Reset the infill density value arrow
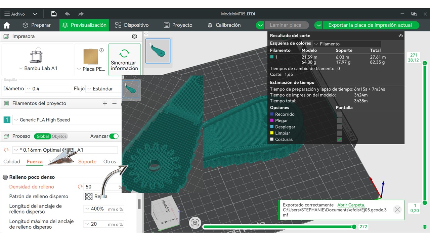The image size is (430, 241). 80,187
